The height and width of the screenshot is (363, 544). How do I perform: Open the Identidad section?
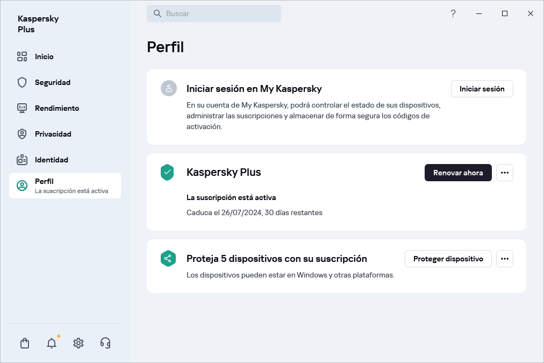click(51, 160)
